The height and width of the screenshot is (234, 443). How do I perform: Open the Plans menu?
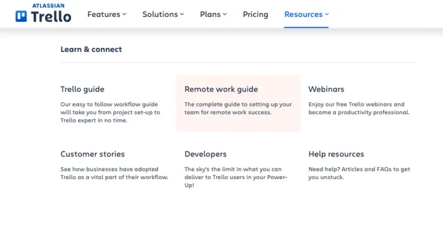point(213,15)
